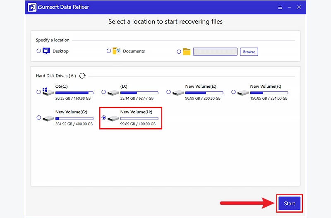
Task: Click the Start button to begin scan
Action: (289, 203)
